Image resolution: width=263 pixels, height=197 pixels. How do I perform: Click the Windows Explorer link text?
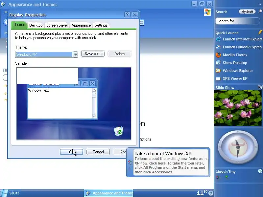238,71
